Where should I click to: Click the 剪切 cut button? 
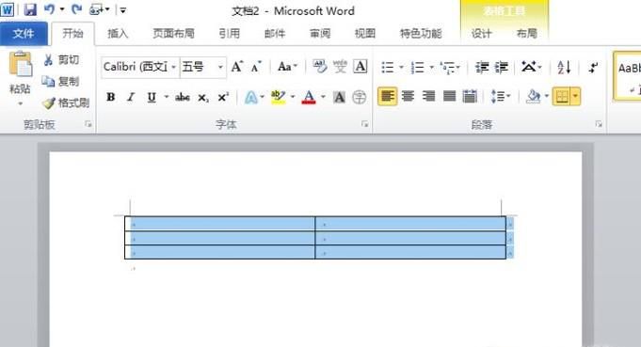[x=61, y=60]
